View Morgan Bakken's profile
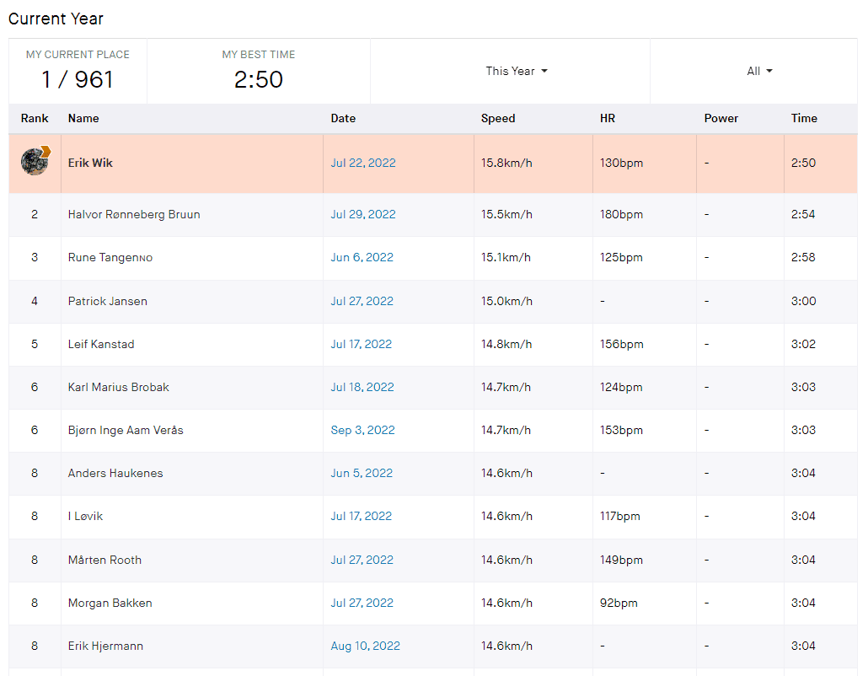This screenshot has height=676, width=868. pos(110,603)
